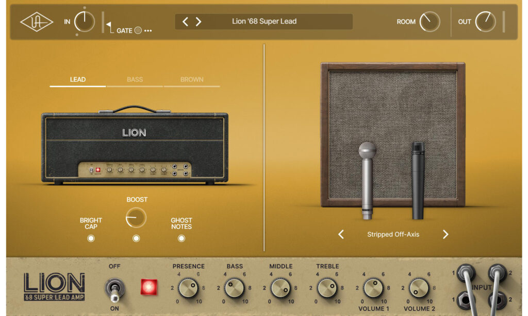Open the Lion '68 Super Lead preset name
This screenshot has width=528, height=316.
click(x=264, y=22)
